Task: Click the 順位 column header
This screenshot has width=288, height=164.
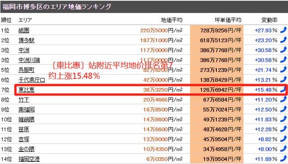Action: click(x=6, y=20)
